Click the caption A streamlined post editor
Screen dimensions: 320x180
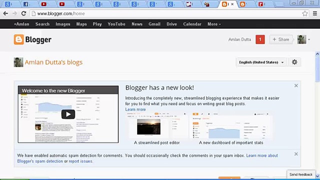157,143
